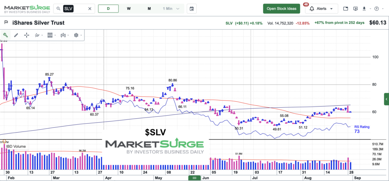
Task: Click the IBD Volume label
Action: pos(16,147)
